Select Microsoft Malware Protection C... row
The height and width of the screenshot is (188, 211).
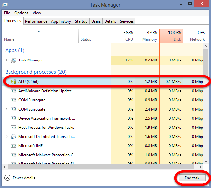103,155
